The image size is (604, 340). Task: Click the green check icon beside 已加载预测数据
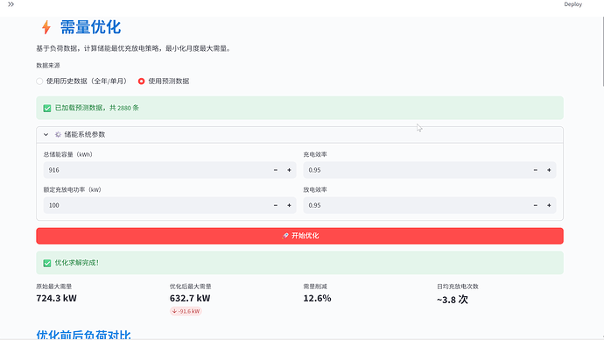pyautogui.click(x=47, y=109)
